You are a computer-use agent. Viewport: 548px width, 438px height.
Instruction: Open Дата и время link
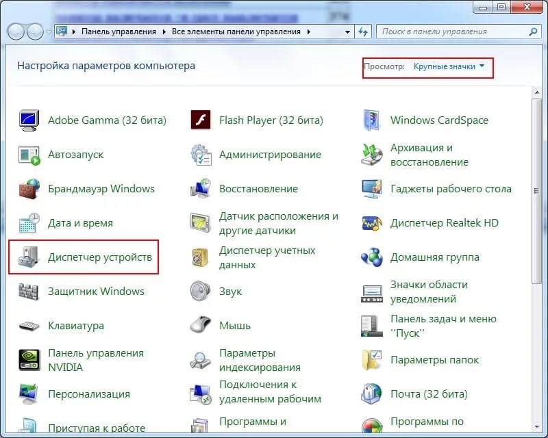(x=80, y=223)
